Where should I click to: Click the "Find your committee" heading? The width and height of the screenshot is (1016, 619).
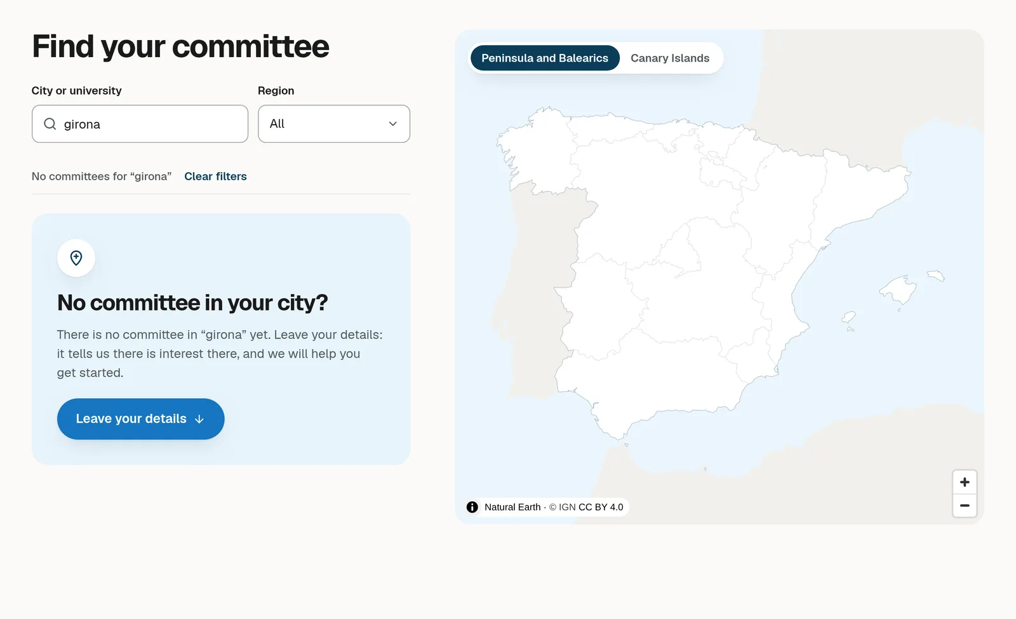coord(181,47)
